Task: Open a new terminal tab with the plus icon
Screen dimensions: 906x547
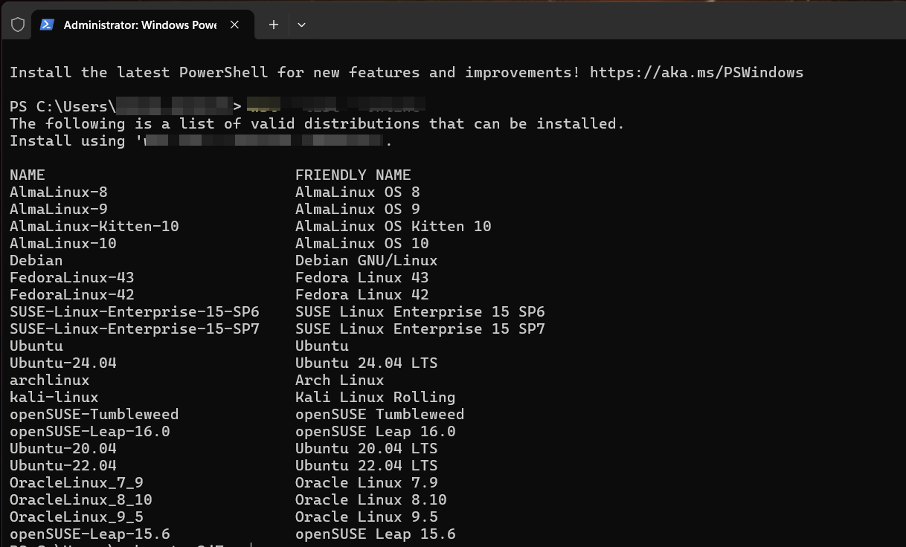Action: pyautogui.click(x=272, y=25)
